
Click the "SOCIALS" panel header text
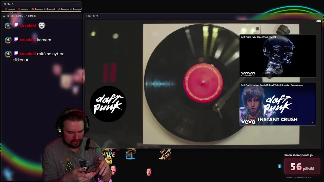pos(8,4)
